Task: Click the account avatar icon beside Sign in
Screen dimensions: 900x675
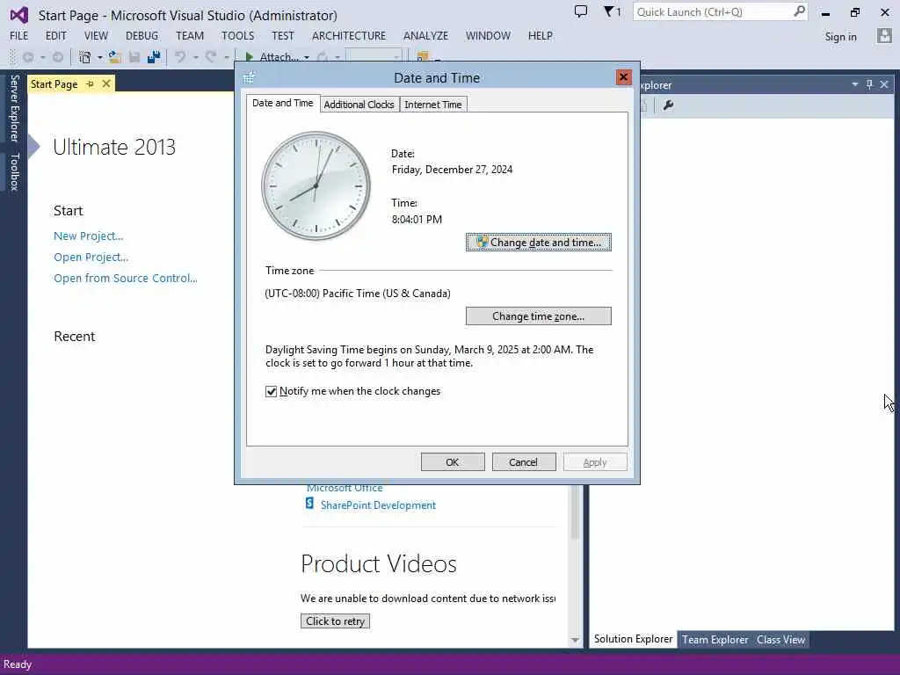Action: tap(884, 36)
